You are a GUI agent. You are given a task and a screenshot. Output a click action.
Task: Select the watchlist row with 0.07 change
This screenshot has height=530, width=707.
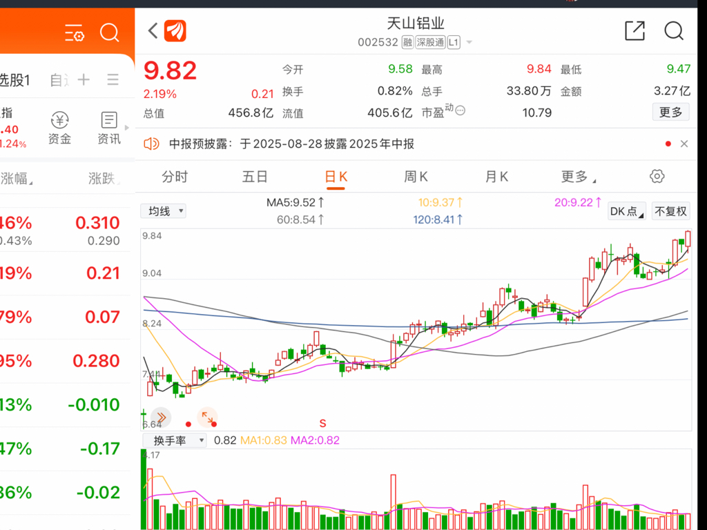[x=66, y=317]
